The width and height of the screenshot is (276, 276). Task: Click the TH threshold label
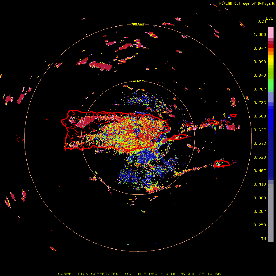pos(263,239)
